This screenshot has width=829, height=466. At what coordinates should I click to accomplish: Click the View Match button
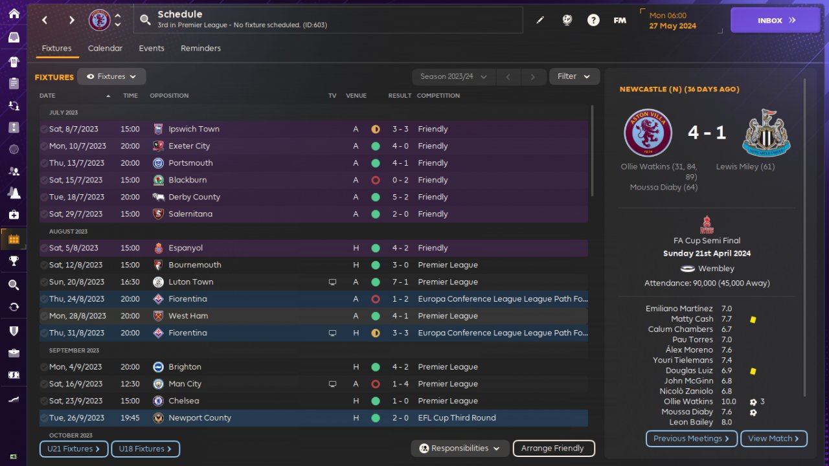click(x=773, y=438)
